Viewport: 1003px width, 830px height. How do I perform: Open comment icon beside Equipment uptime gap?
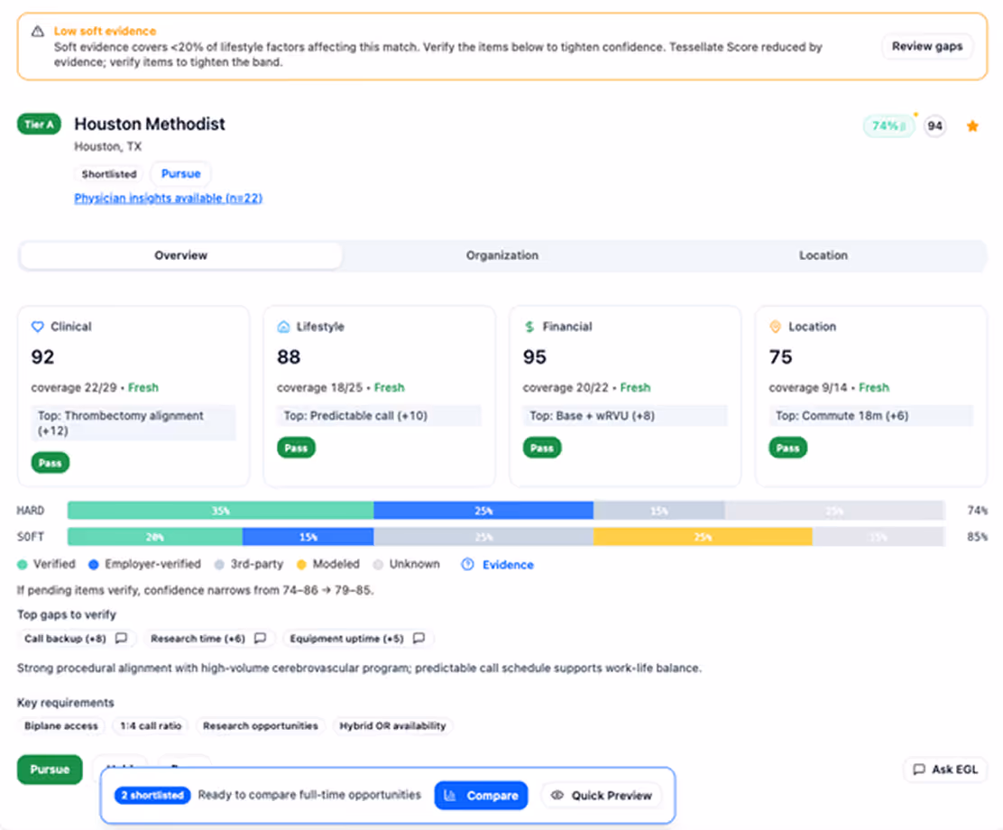click(419, 638)
